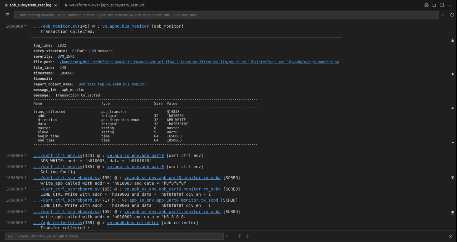Click the next-match down arrow in search bar

(247, 236)
